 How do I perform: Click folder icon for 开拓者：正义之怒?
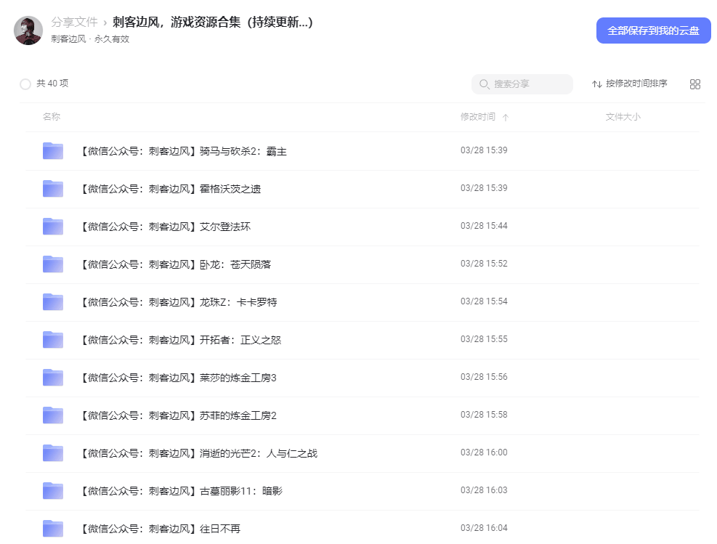(x=53, y=339)
